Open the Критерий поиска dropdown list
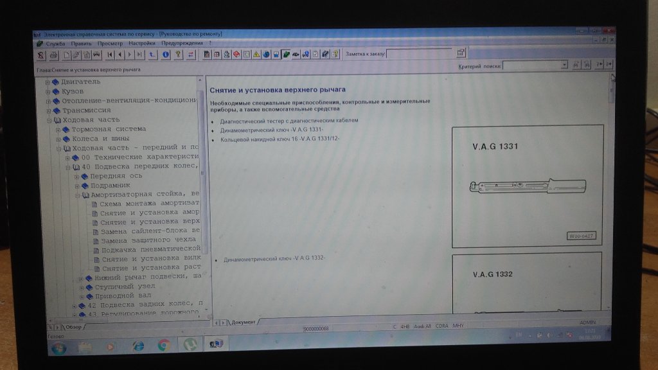This screenshot has width=658, height=370. [564, 65]
